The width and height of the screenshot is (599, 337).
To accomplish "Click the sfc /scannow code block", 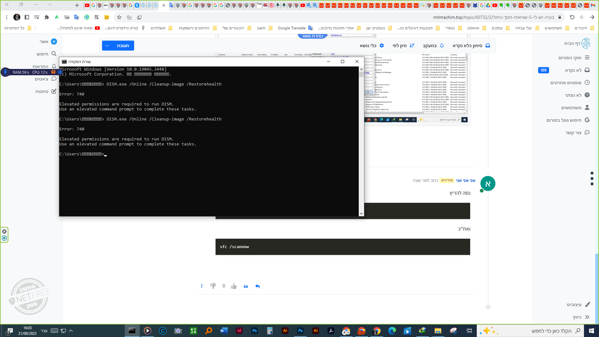I will 343,247.
